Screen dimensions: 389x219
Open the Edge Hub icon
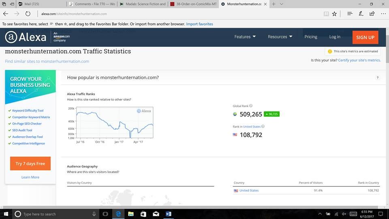click(349, 14)
